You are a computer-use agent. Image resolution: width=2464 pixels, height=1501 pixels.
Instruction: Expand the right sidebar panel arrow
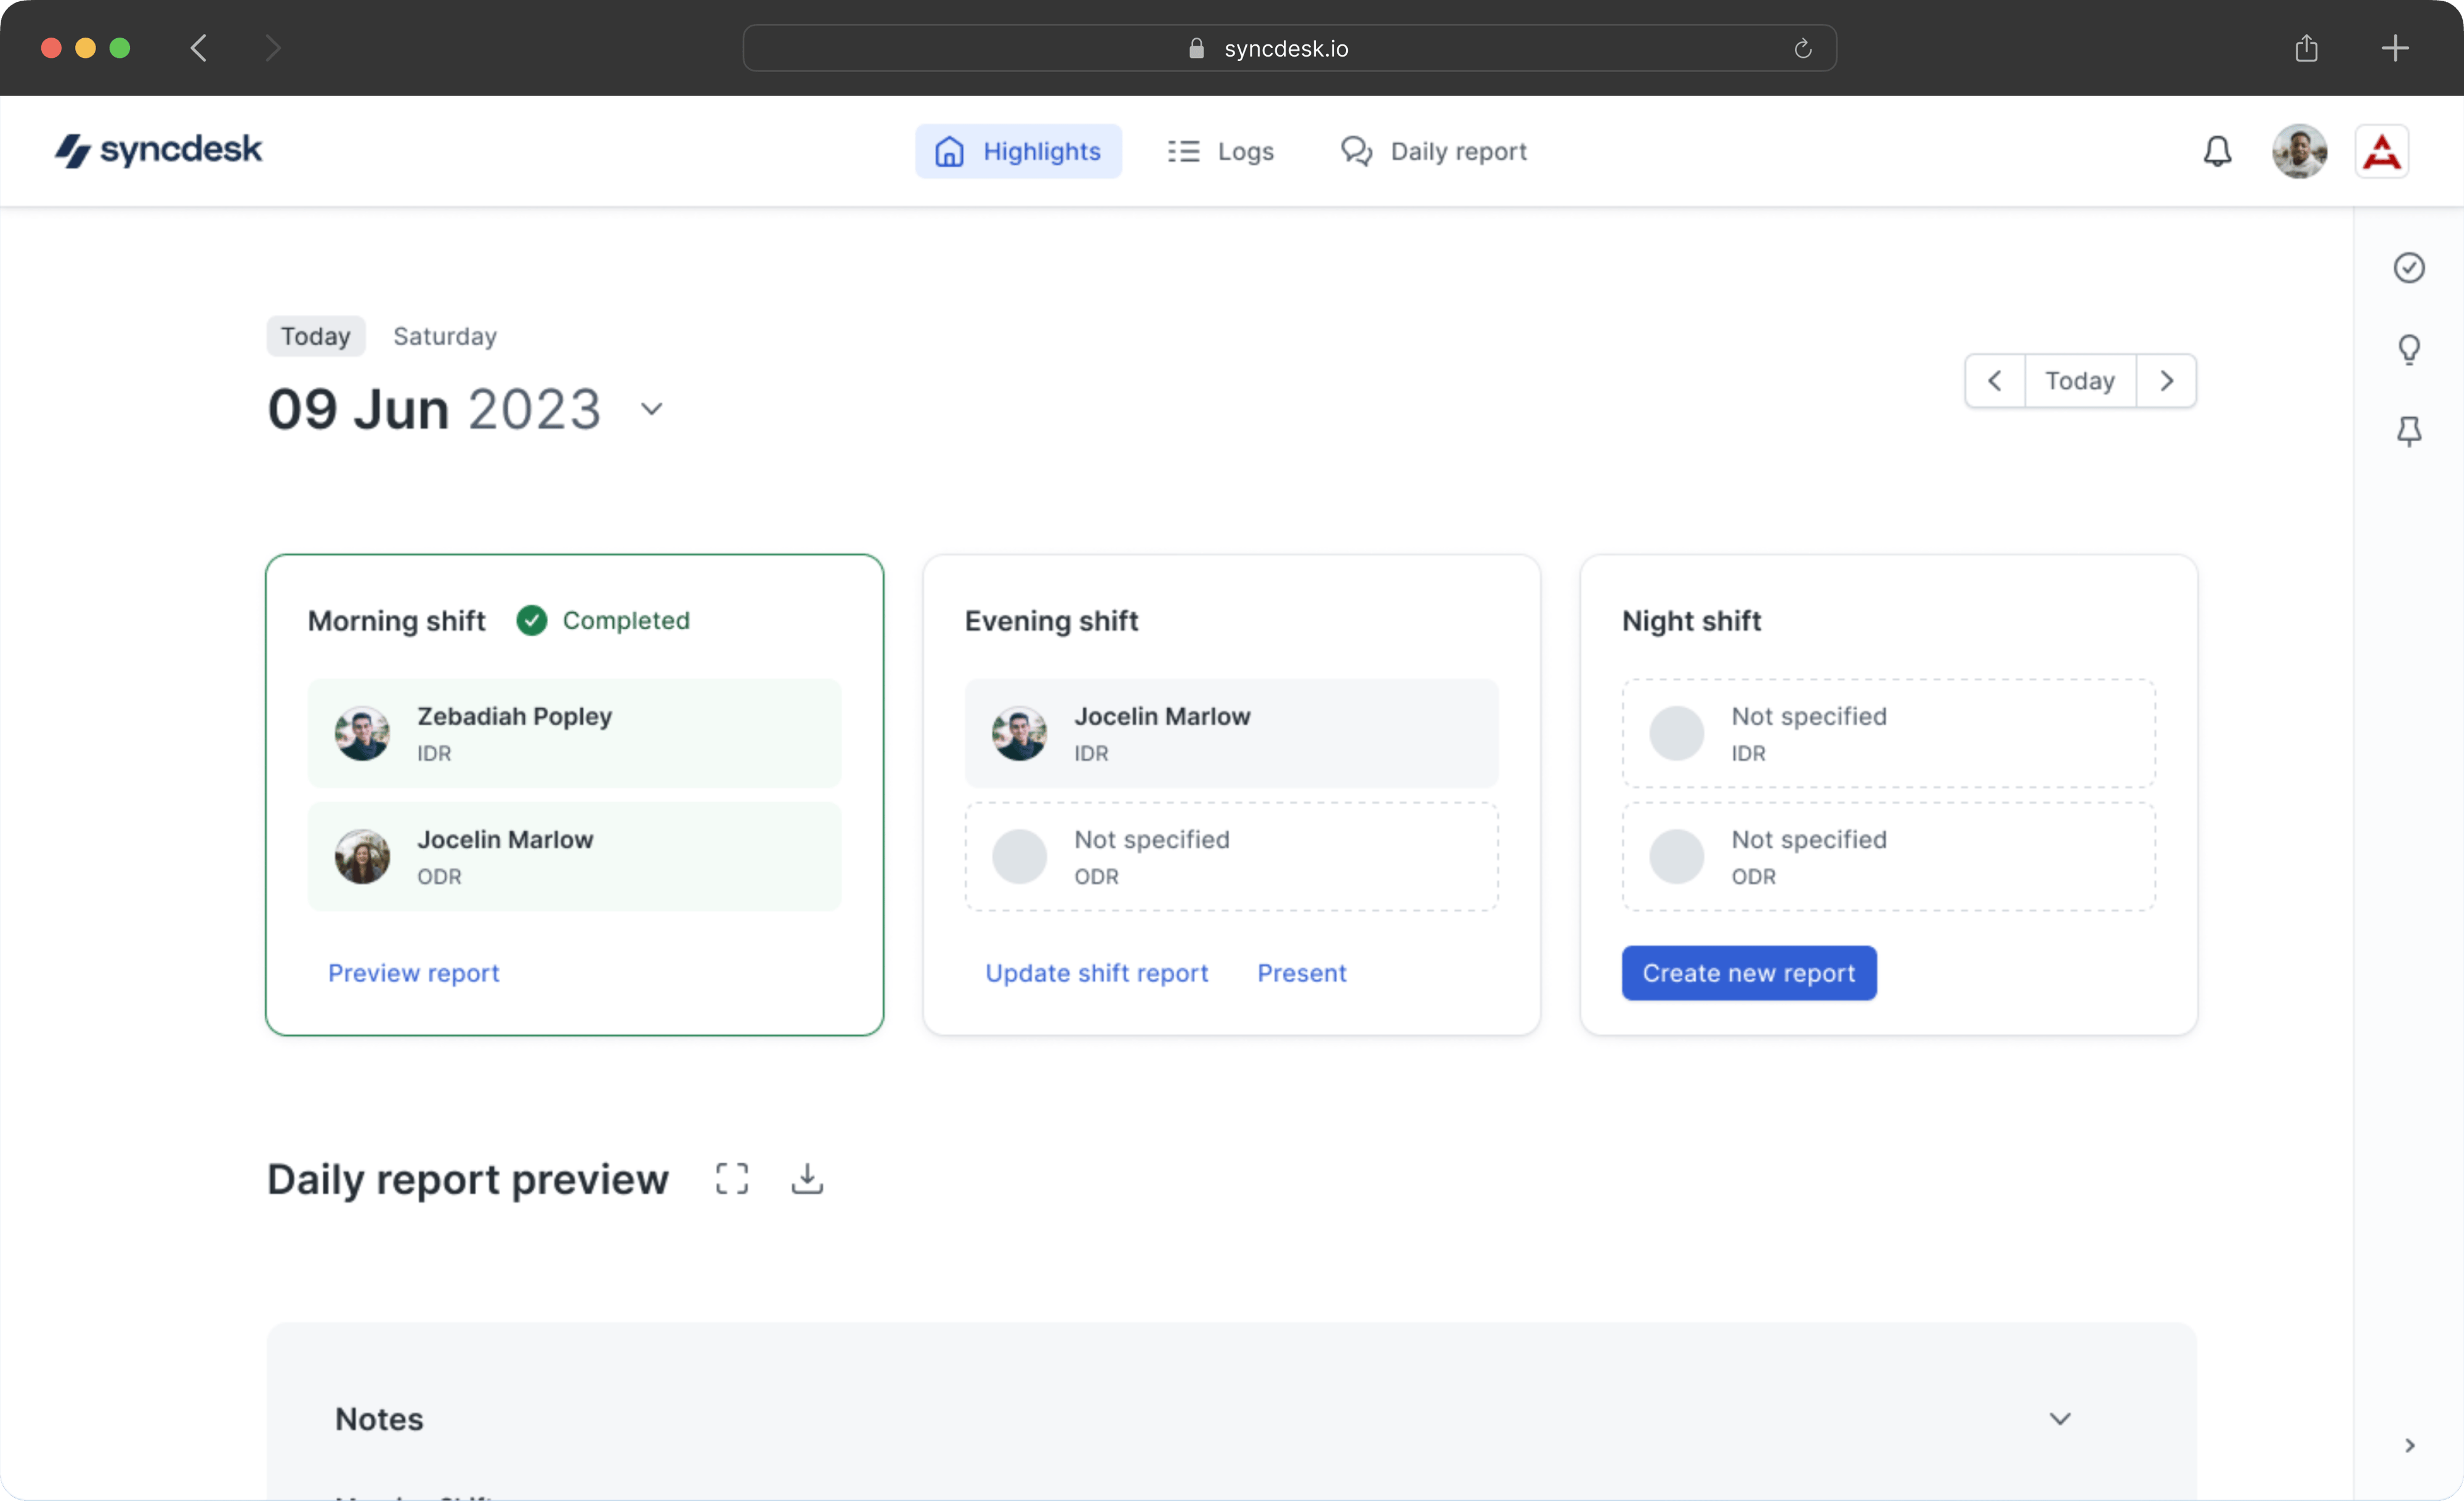coord(2409,1445)
